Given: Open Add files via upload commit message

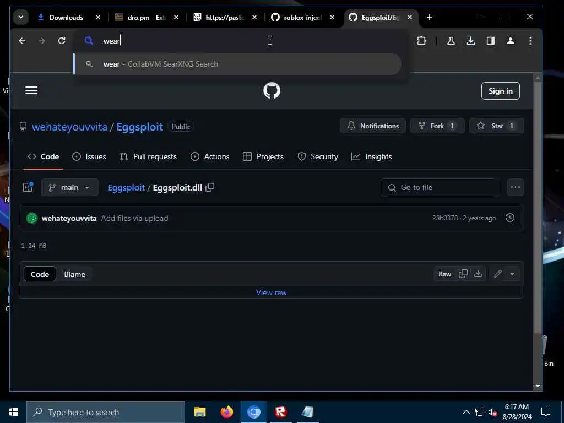Looking at the screenshot, I should (134, 218).
